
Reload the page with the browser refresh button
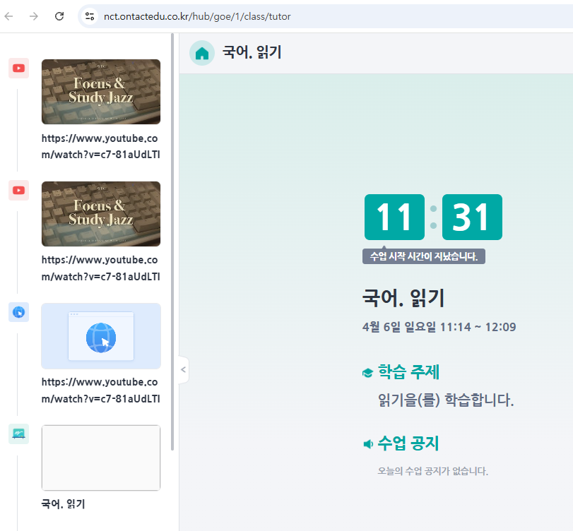[59, 16]
